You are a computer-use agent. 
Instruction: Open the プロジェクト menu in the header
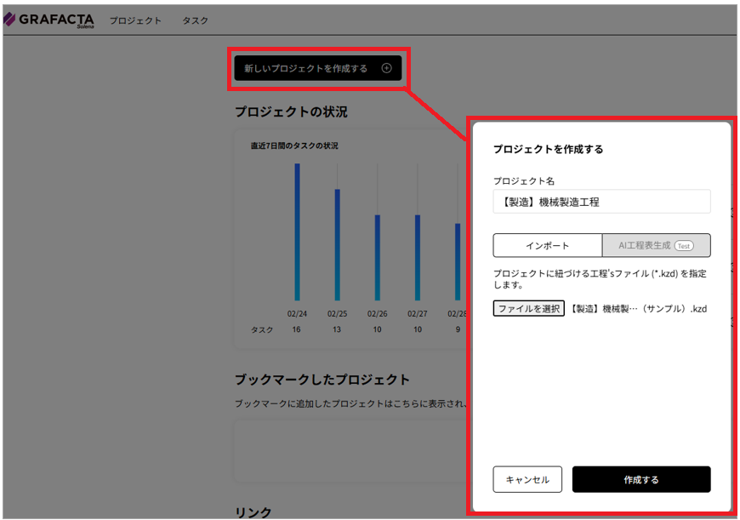point(135,20)
